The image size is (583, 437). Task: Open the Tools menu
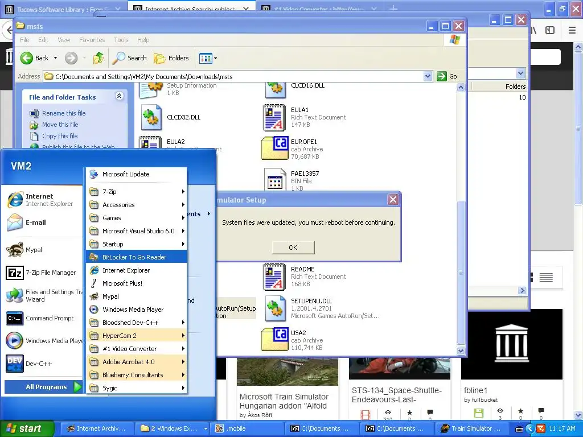pyautogui.click(x=121, y=40)
